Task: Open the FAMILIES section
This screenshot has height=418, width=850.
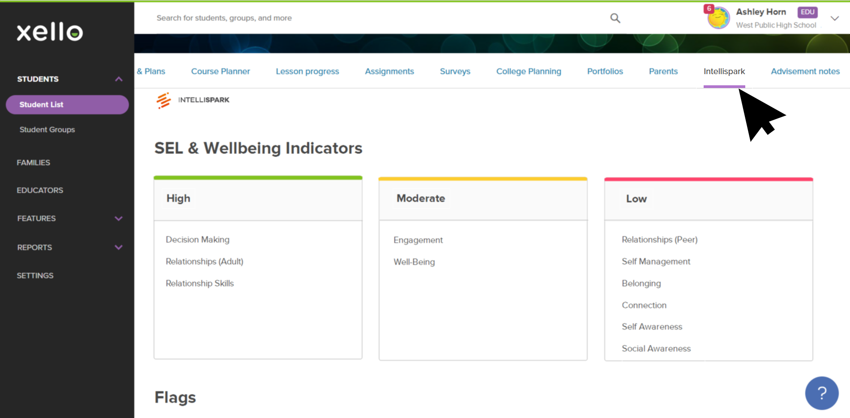Action: coord(33,162)
